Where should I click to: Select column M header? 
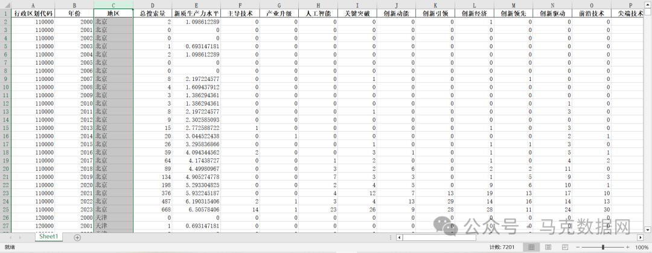(x=514, y=5)
